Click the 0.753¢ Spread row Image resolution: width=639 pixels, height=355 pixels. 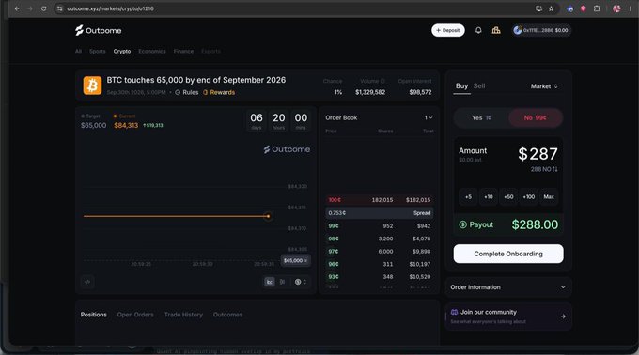pos(379,213)
